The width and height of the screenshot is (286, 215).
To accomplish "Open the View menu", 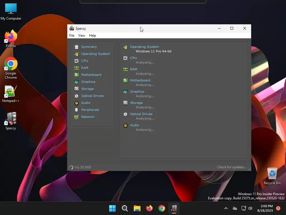I will [82, 36].
